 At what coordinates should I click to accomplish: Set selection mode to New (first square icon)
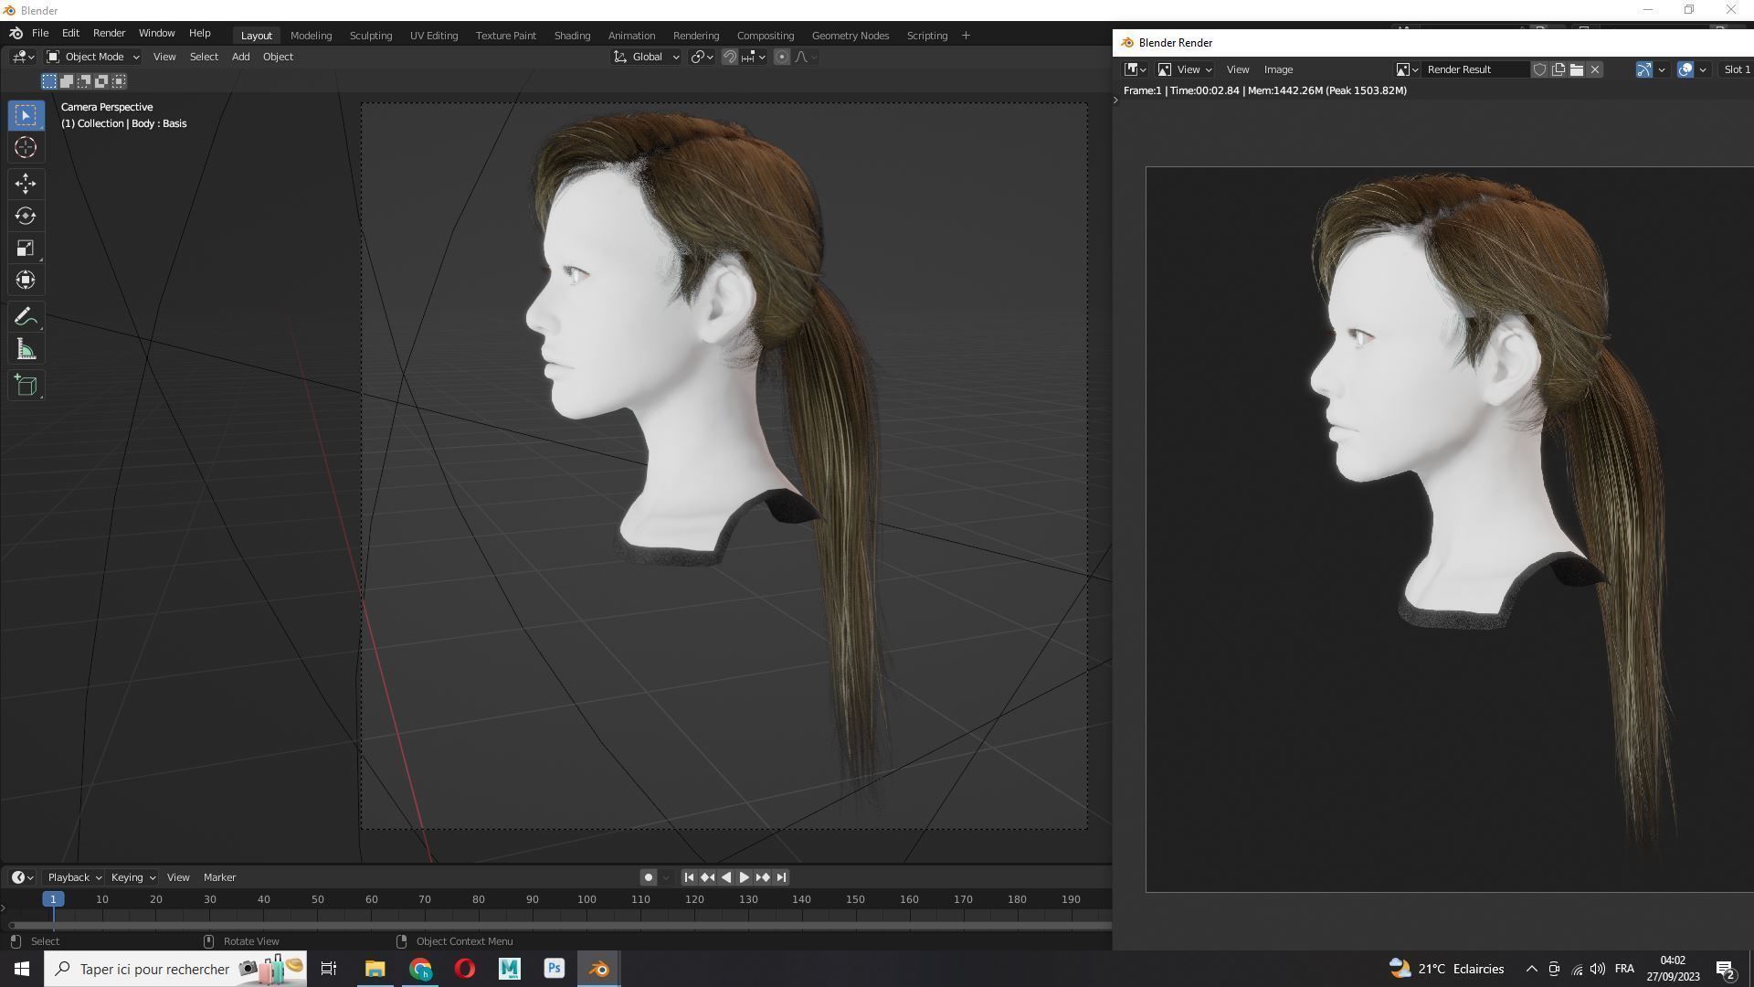(x=49, y=81)
